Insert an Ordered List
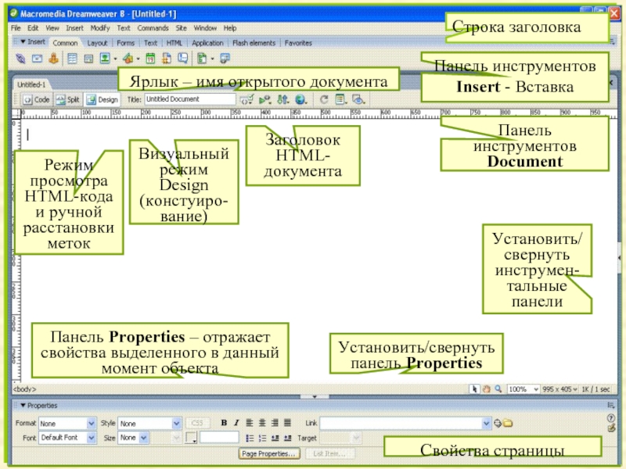Image resolution: width=626 pixels, height=469 pixels. pos(262,439)
